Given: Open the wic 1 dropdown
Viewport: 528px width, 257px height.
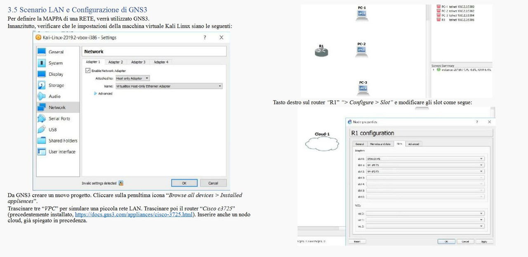Looking at the screenshot, I should click(x=425, y=220).
